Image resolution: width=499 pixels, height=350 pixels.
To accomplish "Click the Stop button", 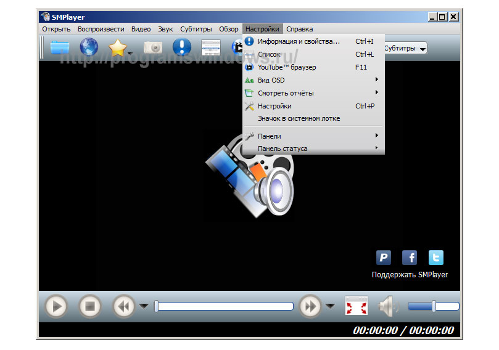I will [90, 306].
